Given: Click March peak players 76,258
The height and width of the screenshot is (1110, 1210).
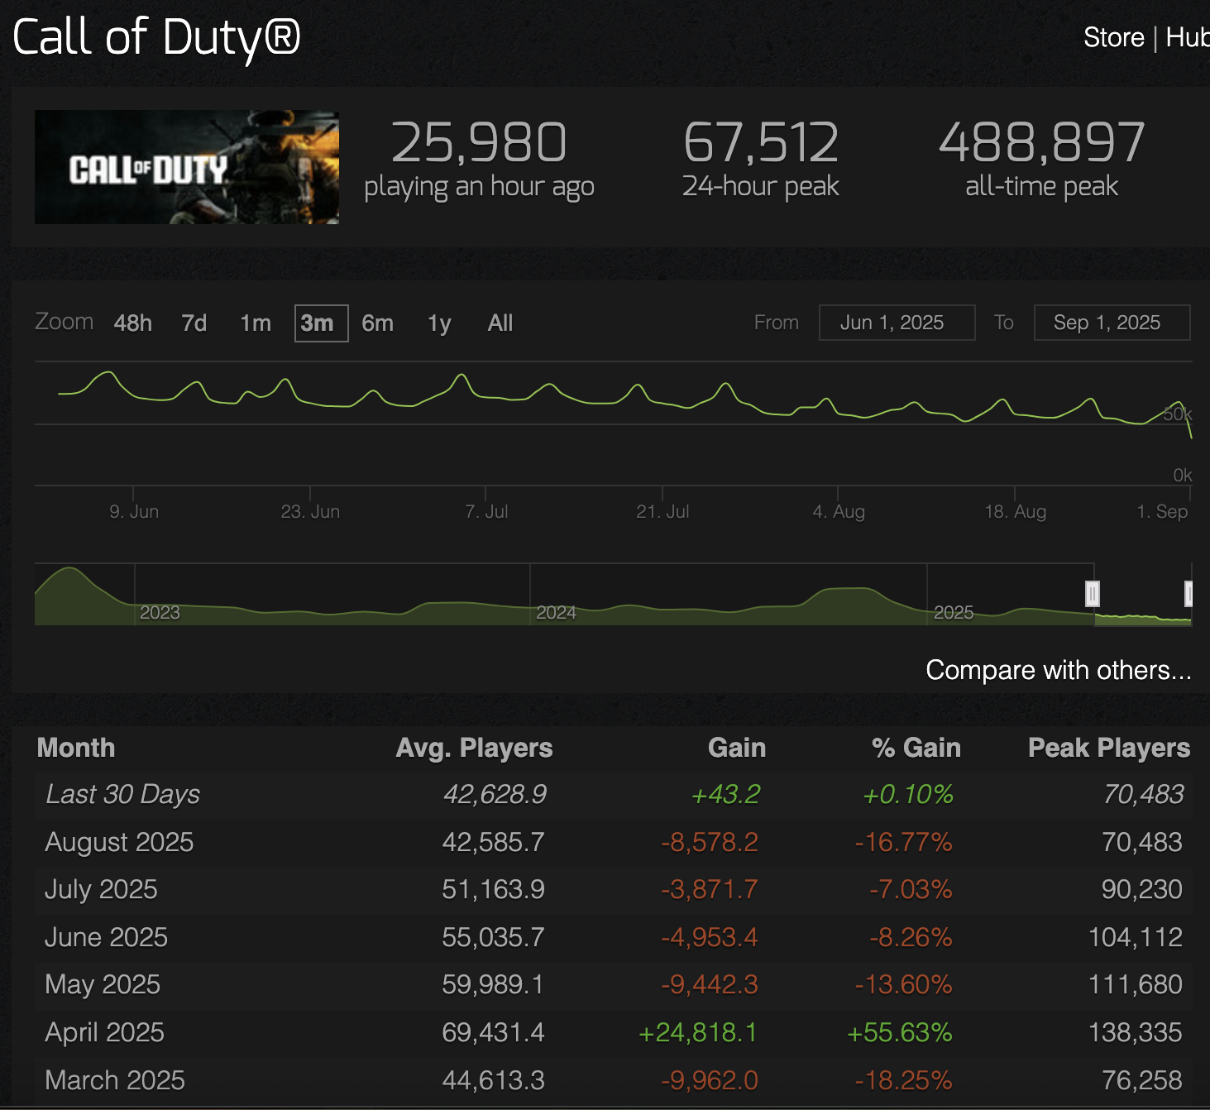Looking at the screenshot, I should coord(1141,1080).
